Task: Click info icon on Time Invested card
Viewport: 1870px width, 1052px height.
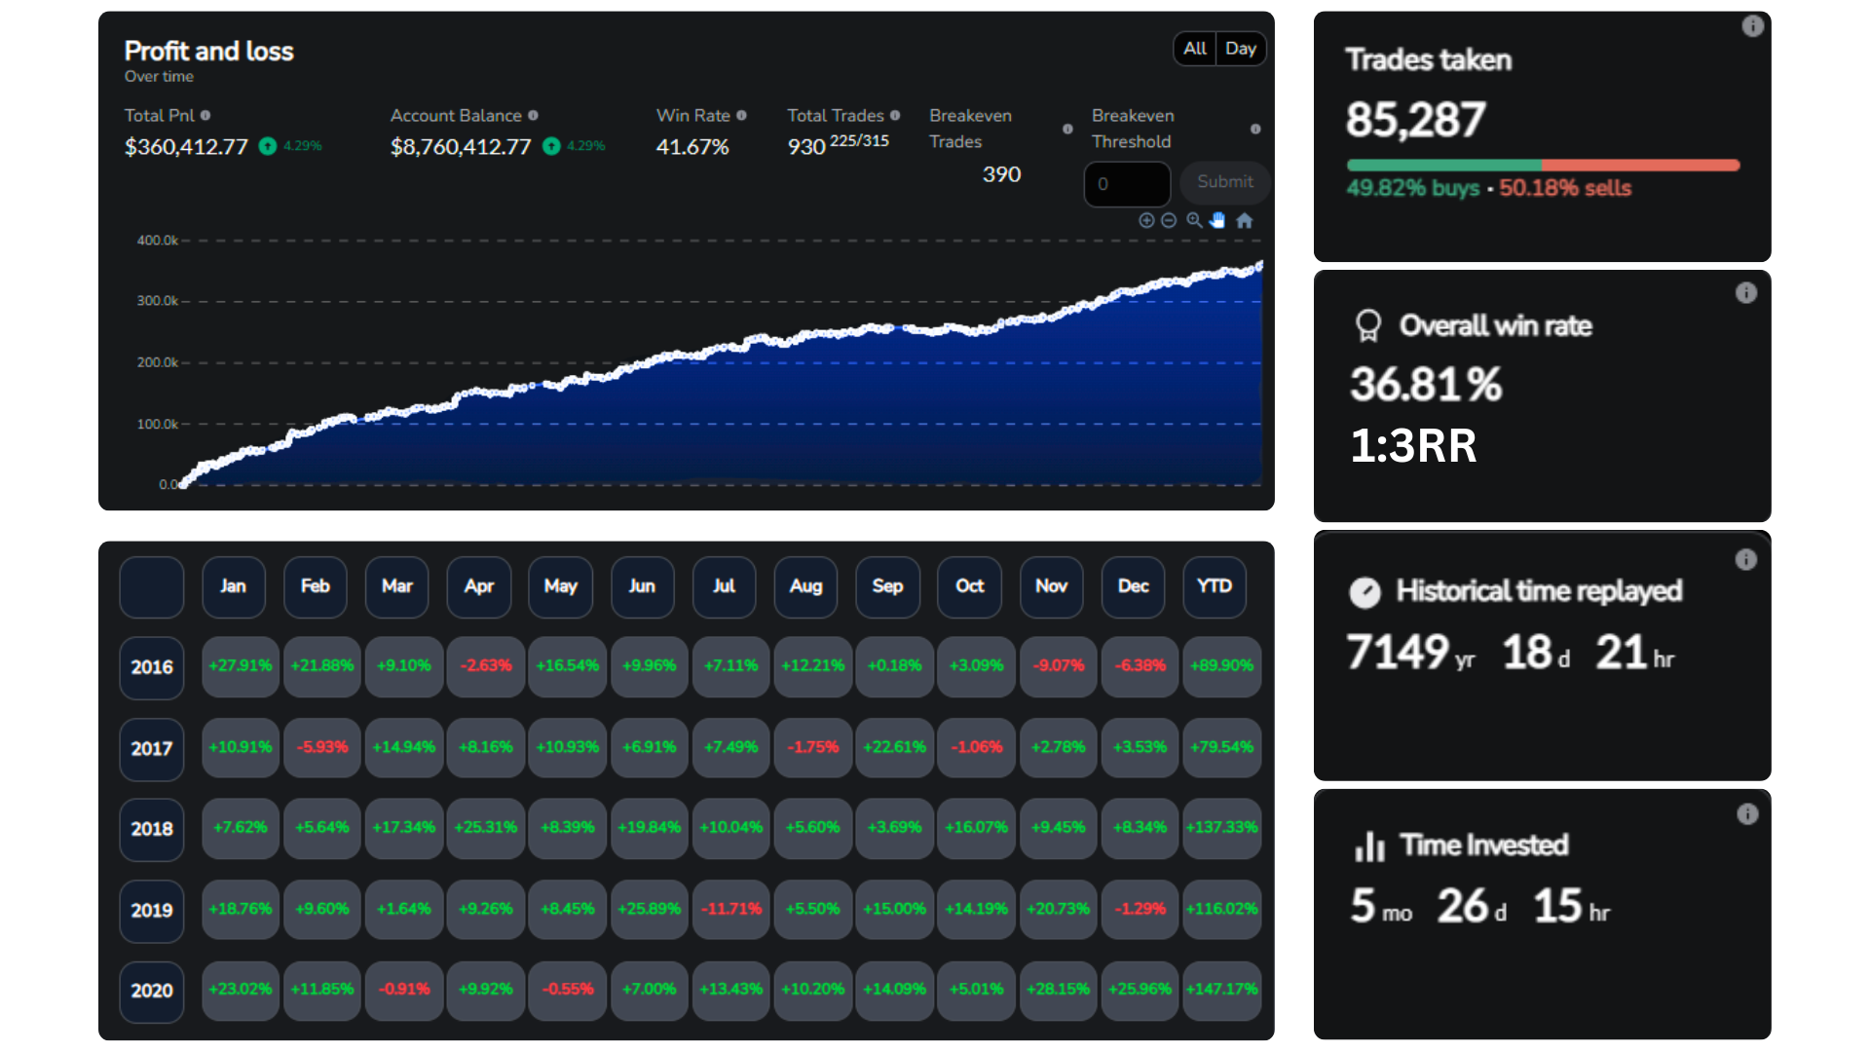Action: [1747, 814]
